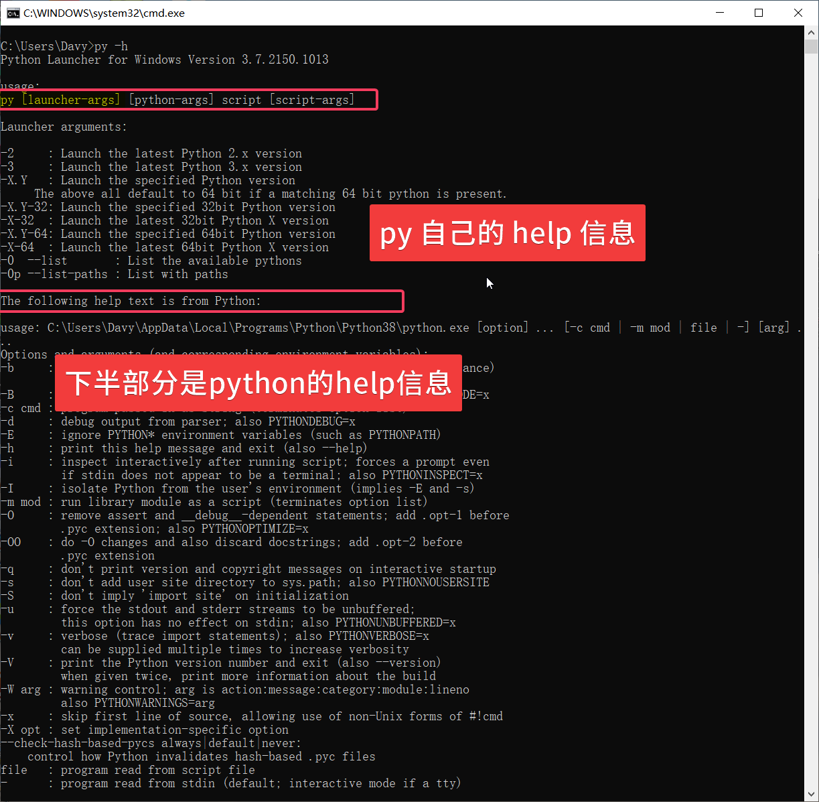Click the '-s : don't add user site directory' line
This screenshot has height=802, width=819.
(x=245, y=582)
